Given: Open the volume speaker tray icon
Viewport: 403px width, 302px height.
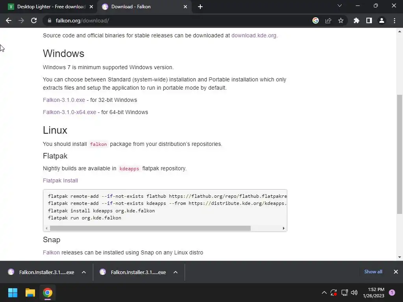Looking at the screenshot, I should 354,293.
